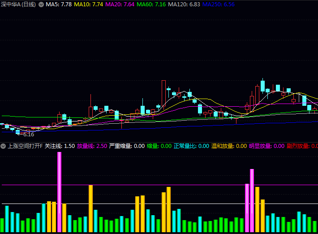Click the 6.16 lowest price marker
The image size is (318, 234).
coord(29,134)
